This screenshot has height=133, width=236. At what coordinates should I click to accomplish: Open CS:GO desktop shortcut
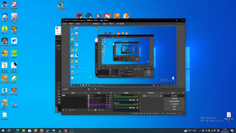click(x=5, y=55)
